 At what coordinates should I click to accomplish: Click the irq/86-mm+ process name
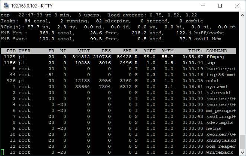coord(221,75)
